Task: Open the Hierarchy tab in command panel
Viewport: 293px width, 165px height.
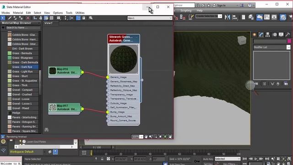Action: (268, 35)
